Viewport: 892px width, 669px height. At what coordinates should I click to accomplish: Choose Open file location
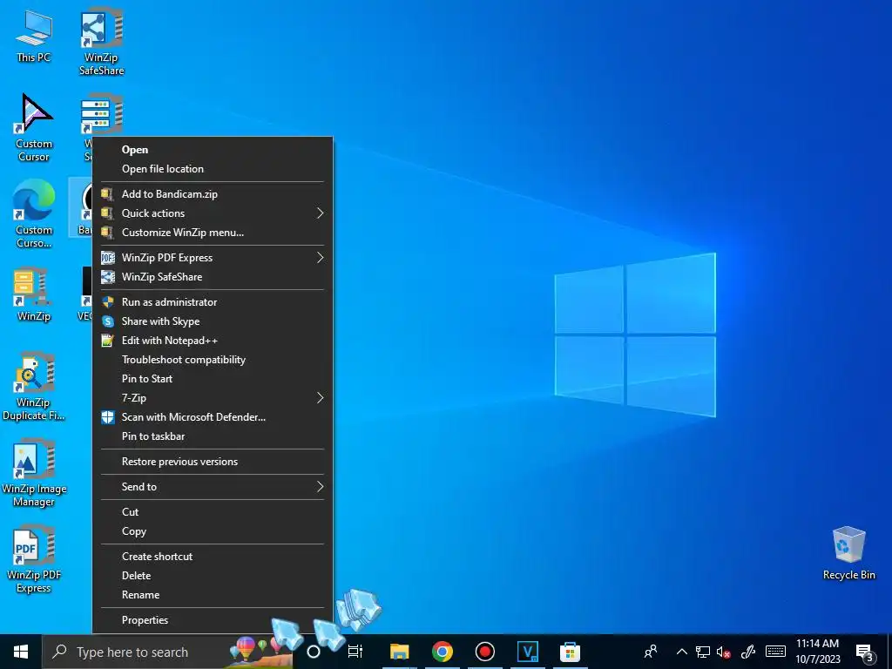click(x=213, y=169)
